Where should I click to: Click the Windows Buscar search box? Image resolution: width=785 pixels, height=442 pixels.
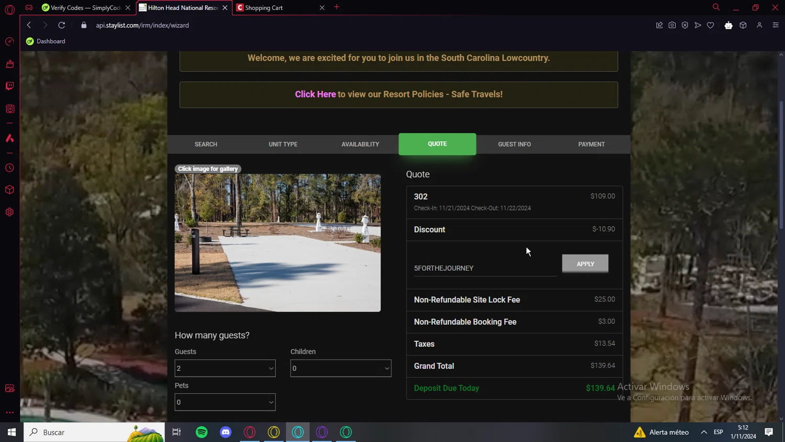[94, 432]
